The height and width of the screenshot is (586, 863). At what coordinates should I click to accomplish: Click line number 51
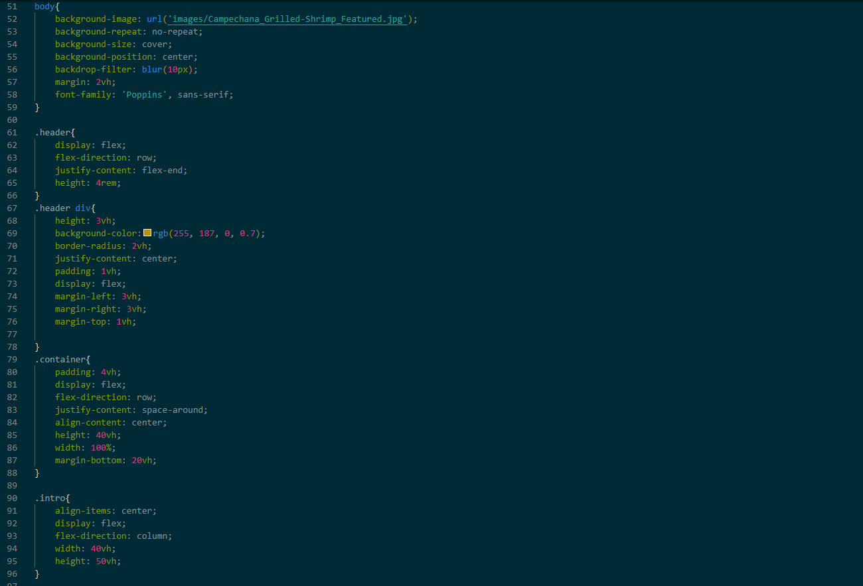point(13,6)
